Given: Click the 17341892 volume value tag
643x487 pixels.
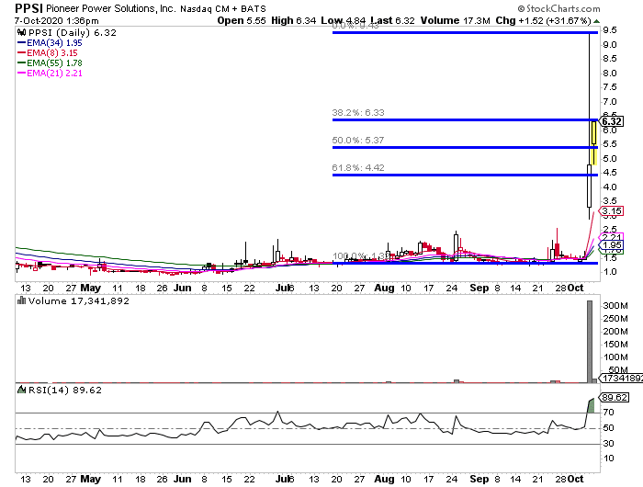Looking at the screenshot, I should point(621,378).
